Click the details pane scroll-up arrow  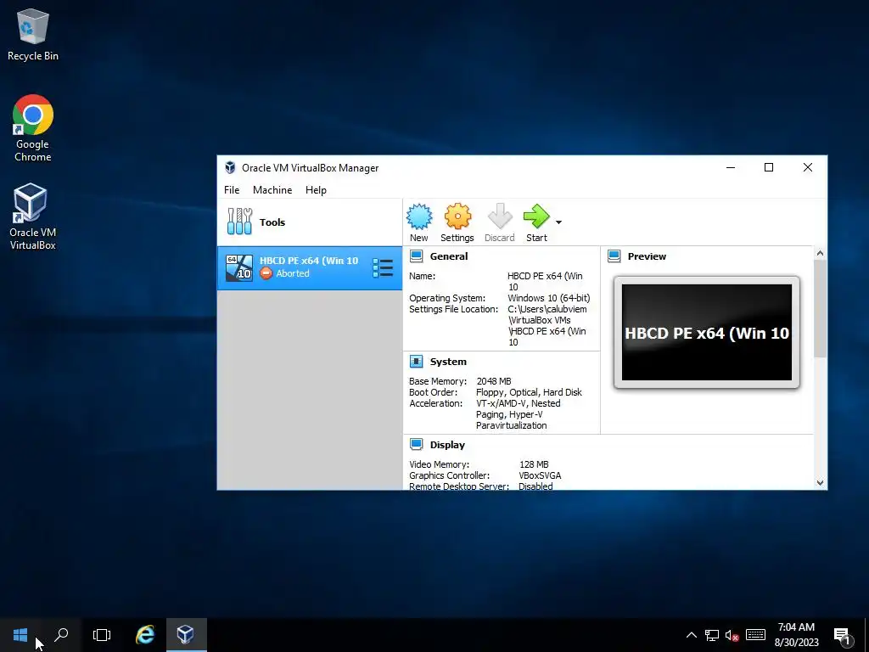(821, 253)
